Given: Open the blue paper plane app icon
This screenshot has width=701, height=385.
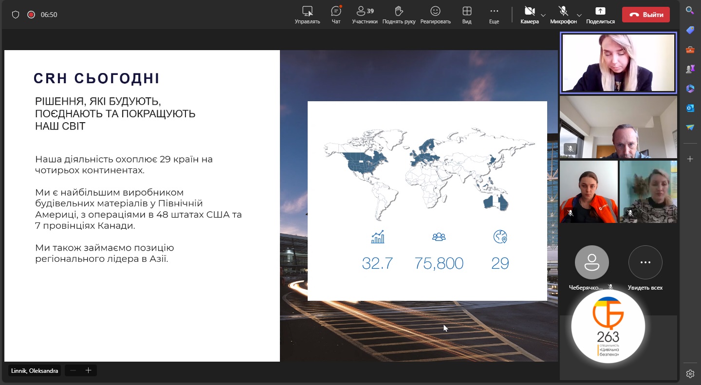Looking at the screenshot, I should point(690,128).
